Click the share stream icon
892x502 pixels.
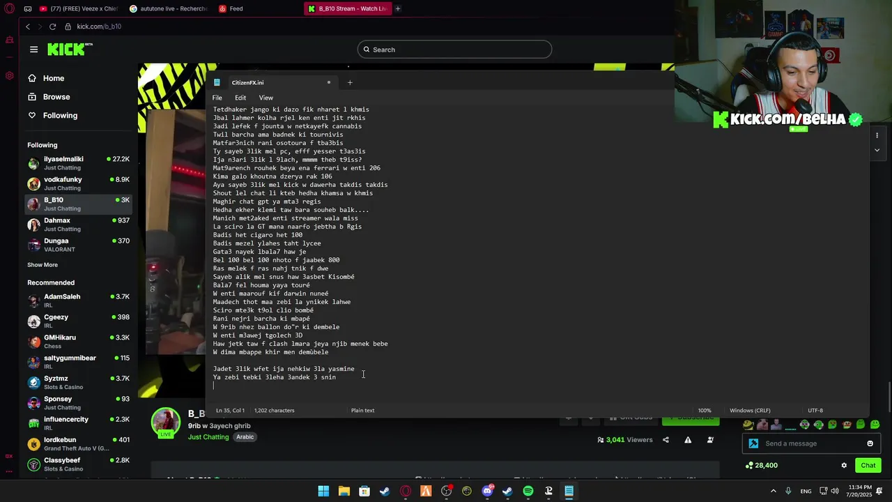point(666,440)
